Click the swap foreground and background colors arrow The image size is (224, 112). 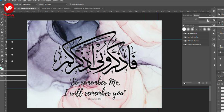click(x=3, y=66)
